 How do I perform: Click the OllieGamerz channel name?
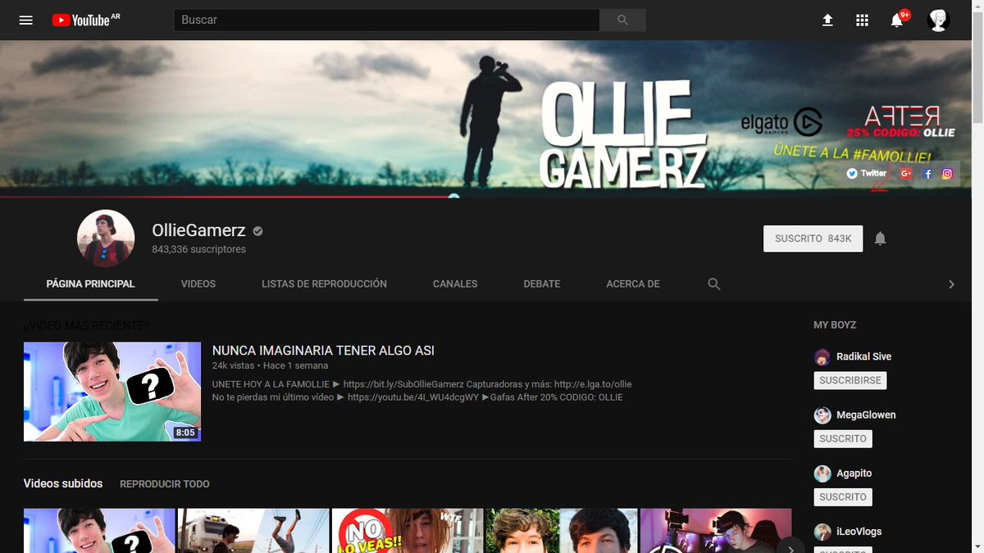199,231
